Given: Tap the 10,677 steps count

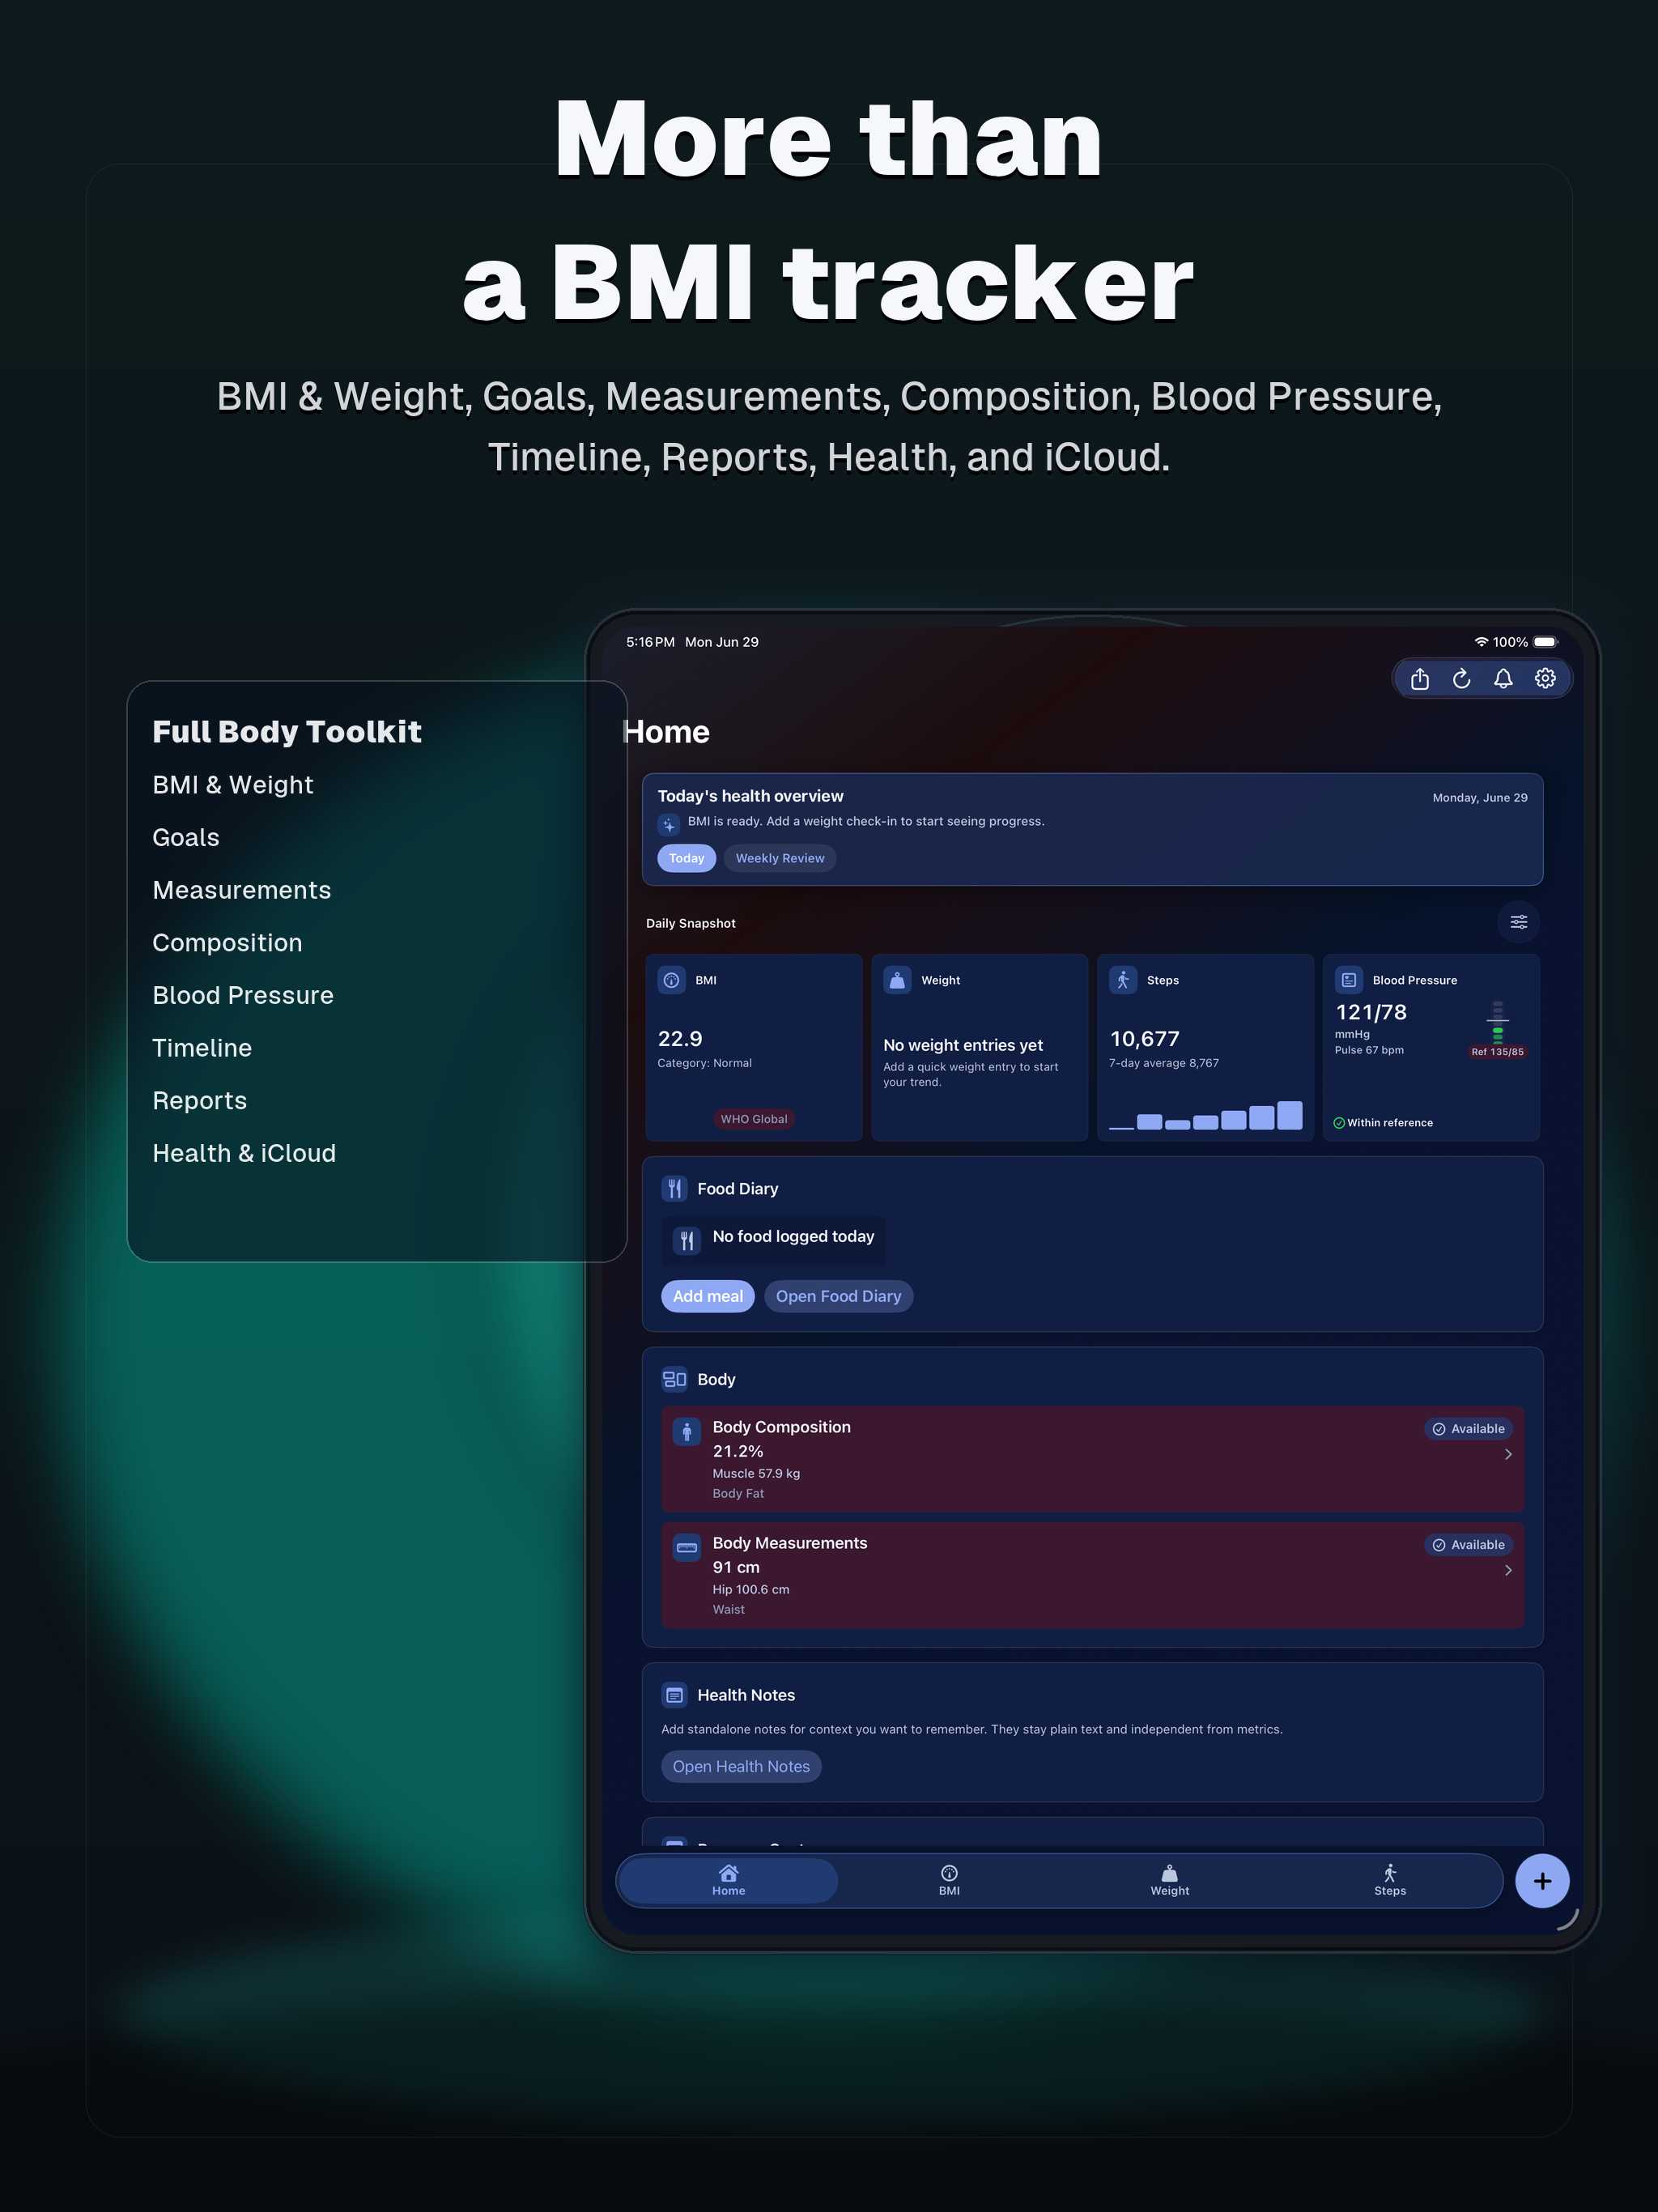Looking at the screenshot, I should pos(1144,1039).
